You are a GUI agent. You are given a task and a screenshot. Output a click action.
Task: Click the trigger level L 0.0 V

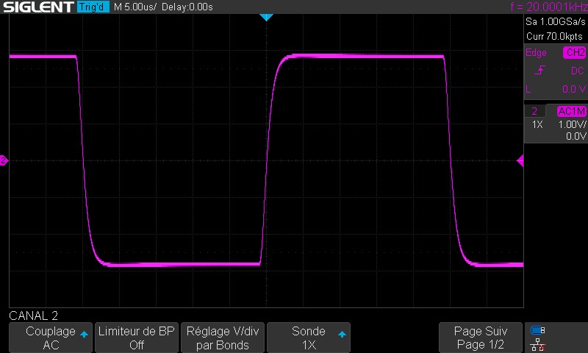pos(556,89)
